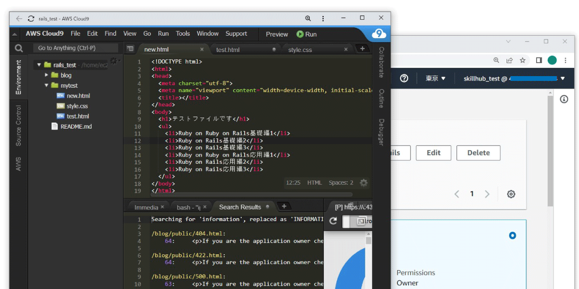
Task: Click the Preview button
Action: click(277, 34)
